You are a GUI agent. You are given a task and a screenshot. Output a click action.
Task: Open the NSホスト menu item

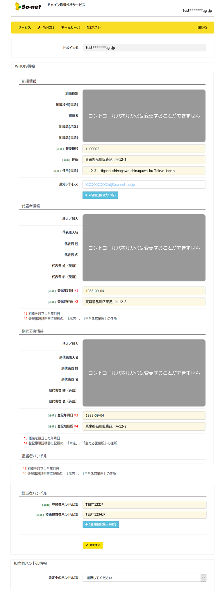[x=94, y=27]
